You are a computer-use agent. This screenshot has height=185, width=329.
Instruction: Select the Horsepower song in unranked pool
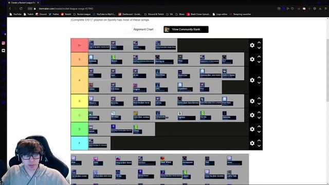(188, 161)
